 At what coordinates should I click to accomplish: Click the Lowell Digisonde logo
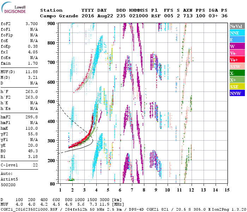coord(13,7)
